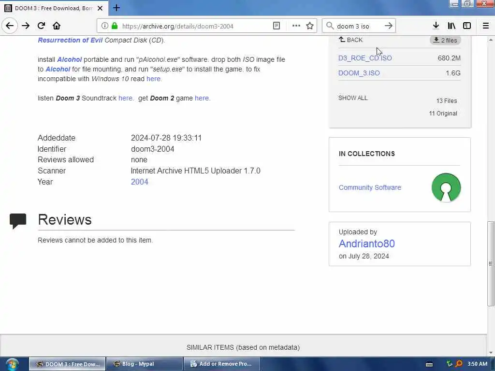495x371 pixels.
Task: Select '2024-07-28 19:33:11' added date
Action: pos(166,138)
